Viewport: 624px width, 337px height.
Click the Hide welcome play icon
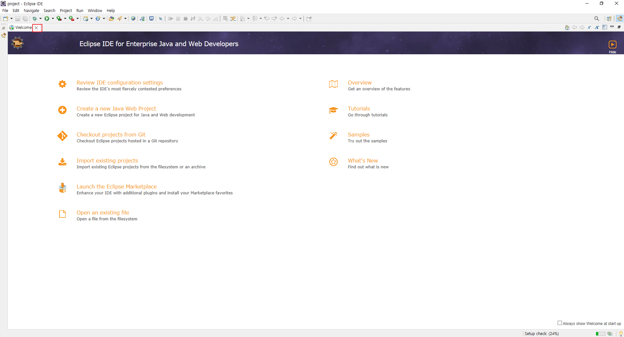click(612, 45)
